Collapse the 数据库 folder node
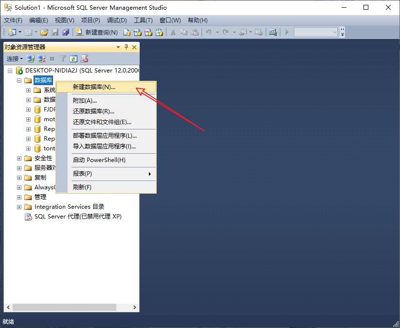Image resolution: width=400 pixels, height=328 pixels. click(x=19, y=80)
